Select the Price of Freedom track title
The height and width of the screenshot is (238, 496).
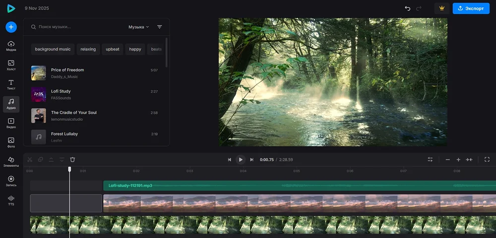pyautogui.click(x=67, y=70)
